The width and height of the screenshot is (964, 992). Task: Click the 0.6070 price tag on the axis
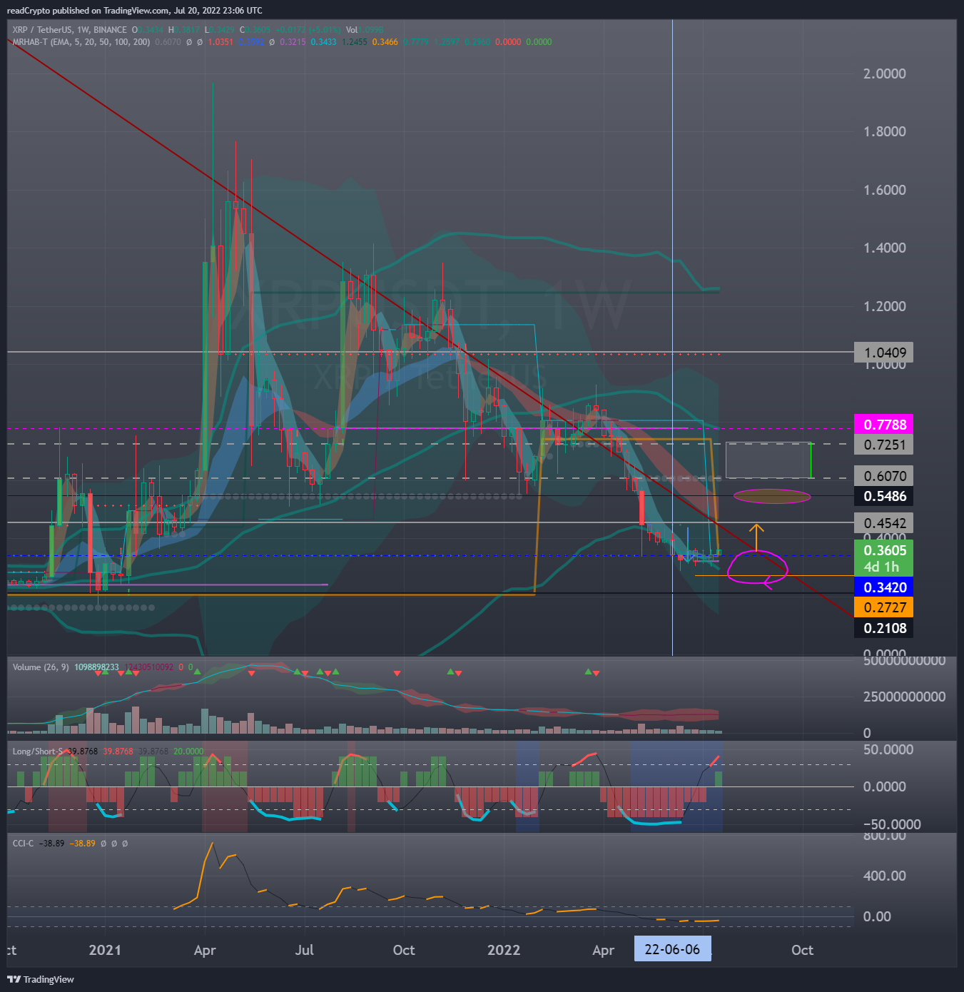884,476
